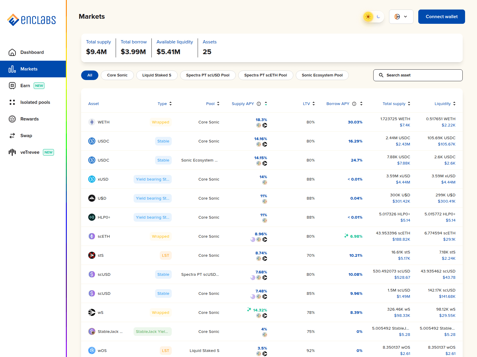Click $188.82K total supply of scETH
Image resolution: width=477 pixels, height=357 pixels.
click(401, 239)
